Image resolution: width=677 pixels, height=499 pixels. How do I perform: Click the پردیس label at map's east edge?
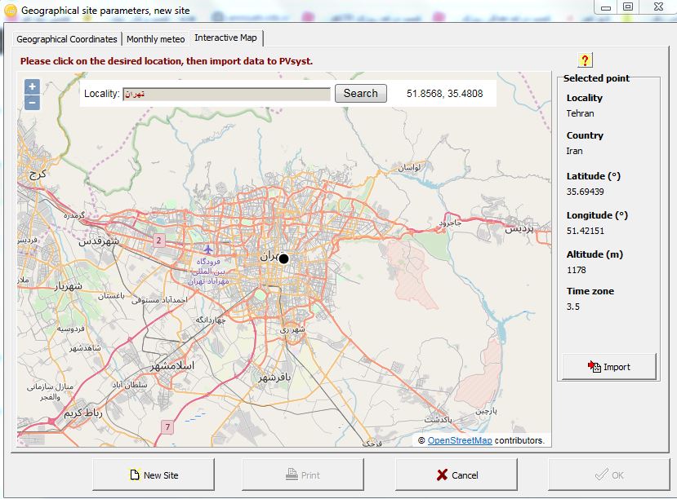click(x=519, y=228)
